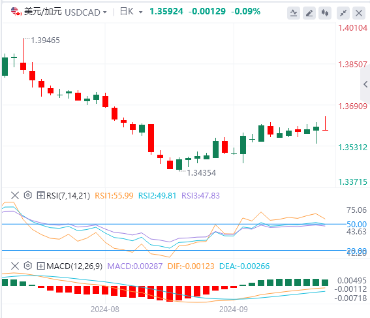Click the 2024-08 date marker
Viewport: 370px width, 318px height.
click(105, 310)
